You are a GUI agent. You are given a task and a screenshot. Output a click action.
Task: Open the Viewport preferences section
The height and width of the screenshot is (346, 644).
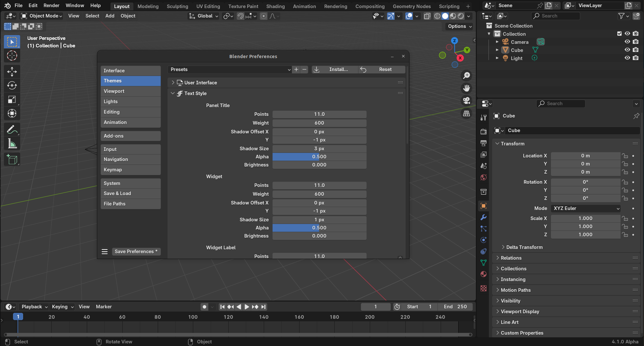(131, 91)
